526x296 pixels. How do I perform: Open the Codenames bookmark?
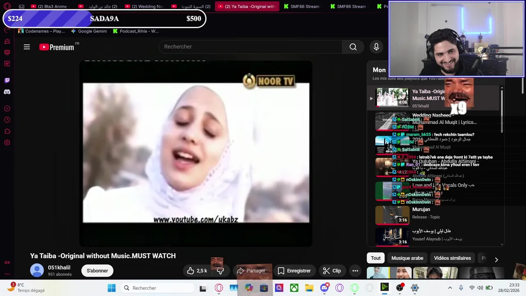(41, 31)
